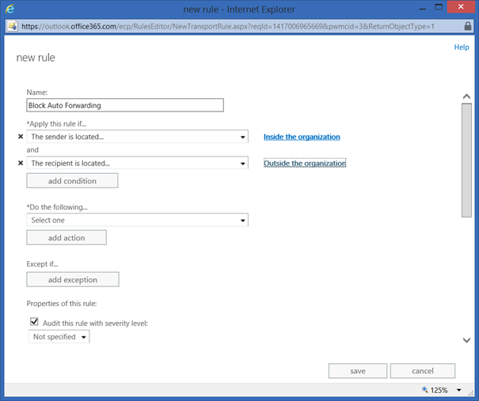
Task: Remove the sender is located condition
Action: pos(21,137)
